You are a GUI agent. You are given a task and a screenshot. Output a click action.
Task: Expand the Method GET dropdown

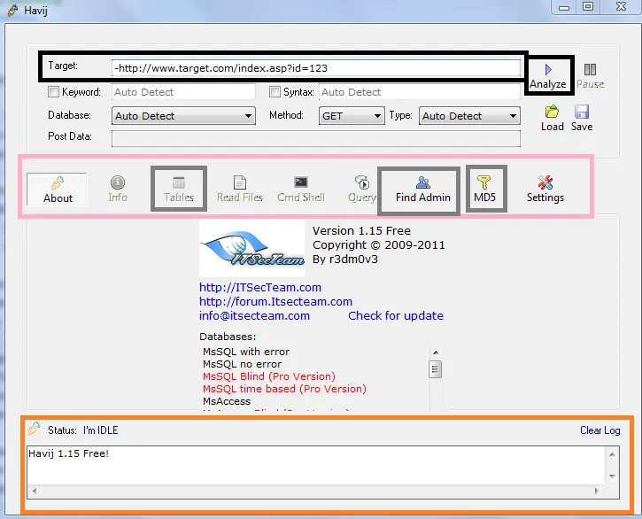tap(352, 116)
